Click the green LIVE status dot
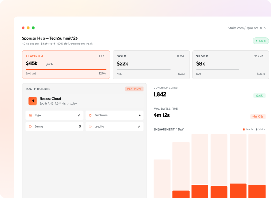 pos(257,41)
